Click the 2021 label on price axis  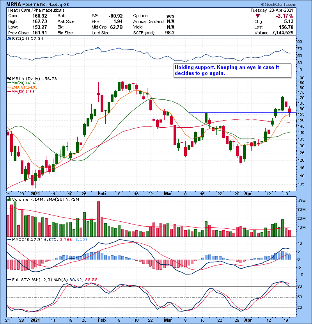click(x=35, y=194)
